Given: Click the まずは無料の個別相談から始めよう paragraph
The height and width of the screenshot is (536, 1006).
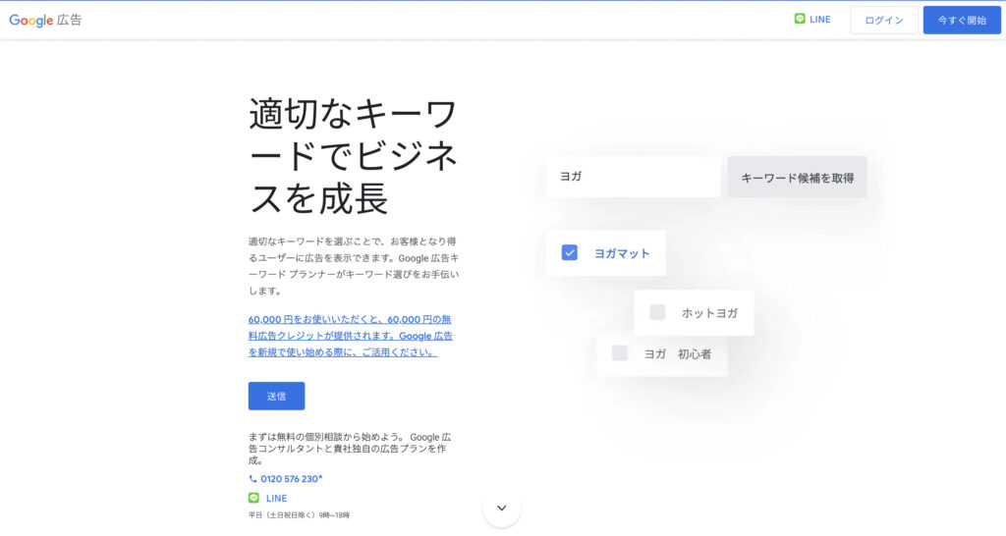Looking at the screenshot, I should (x=350, y=449).
